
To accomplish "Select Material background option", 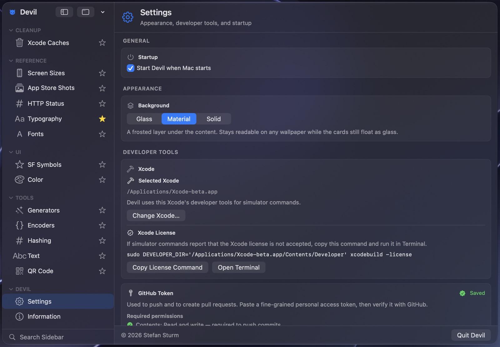I will (x=179, y=119).
